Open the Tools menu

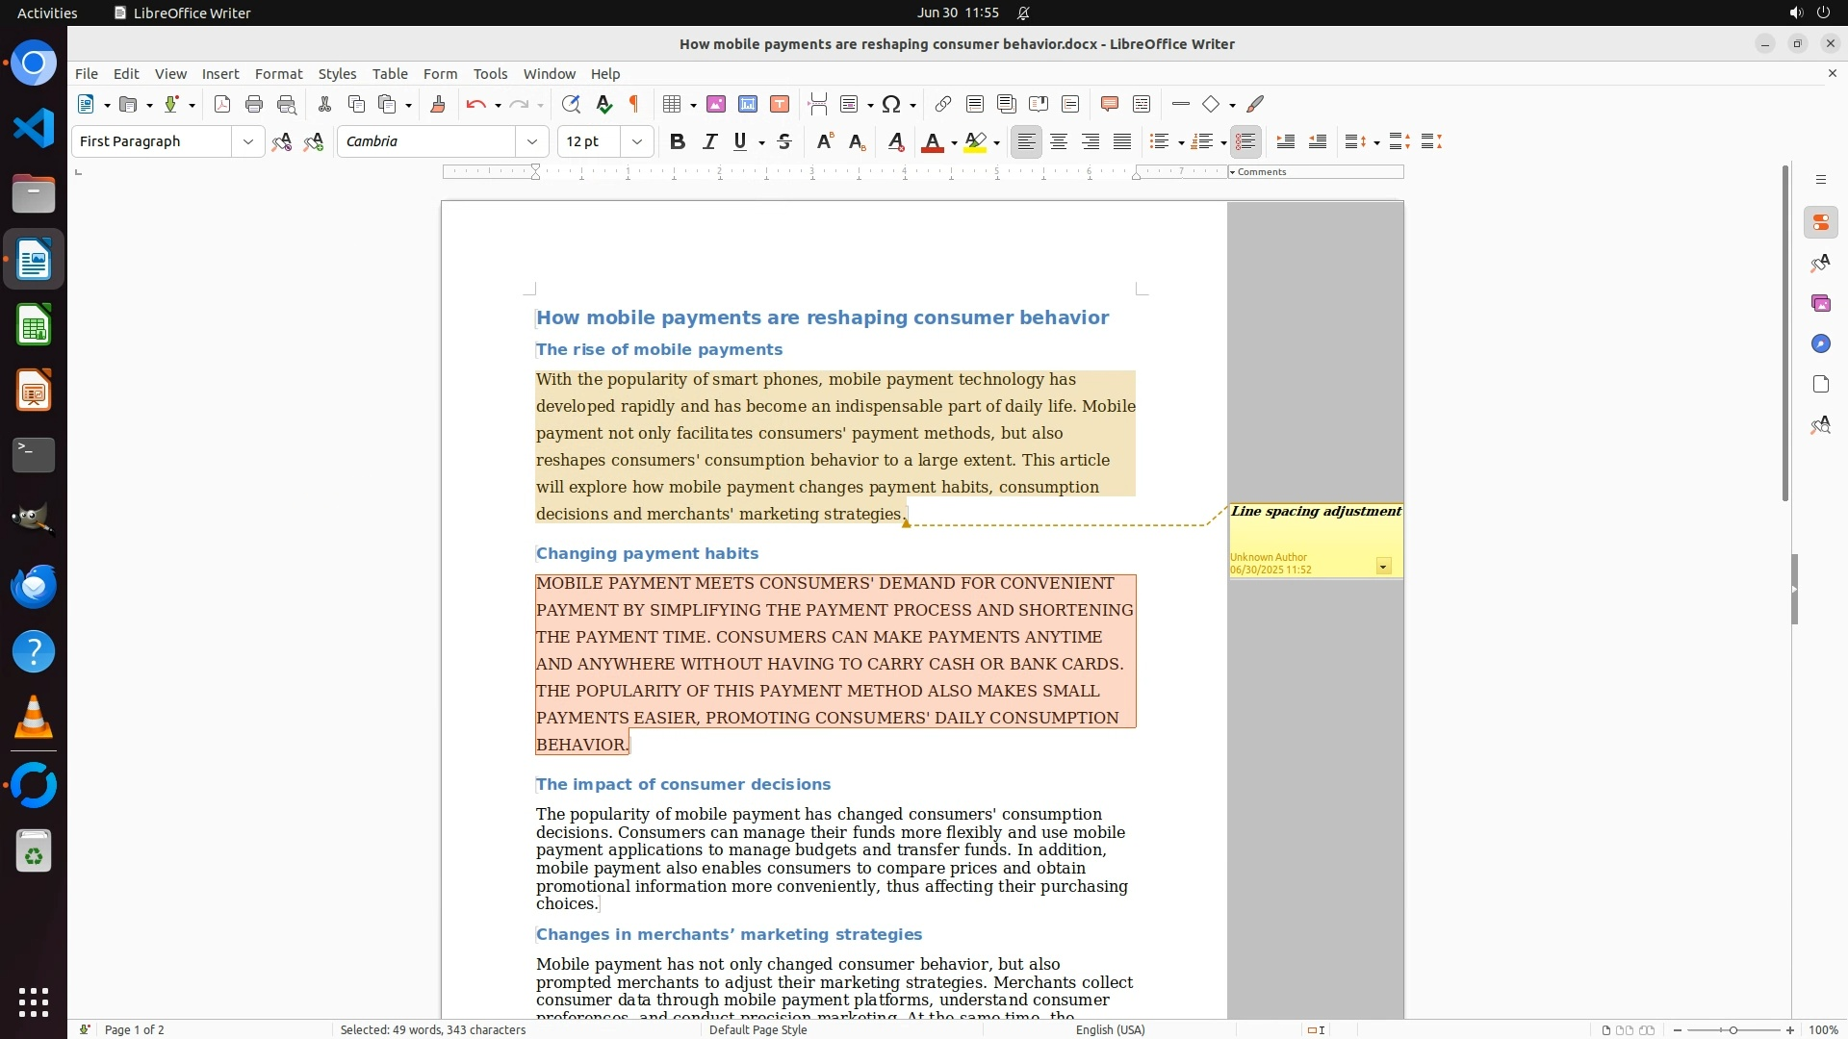(x=490, y=74)
